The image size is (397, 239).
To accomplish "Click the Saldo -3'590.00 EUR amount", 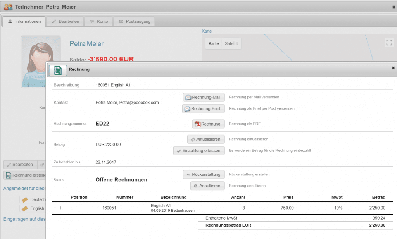I will point(110,59).
